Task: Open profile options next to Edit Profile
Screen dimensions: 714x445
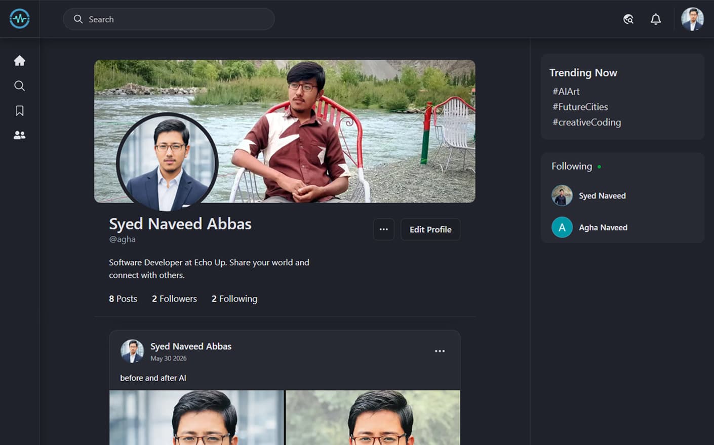Action: click(384, 229)
